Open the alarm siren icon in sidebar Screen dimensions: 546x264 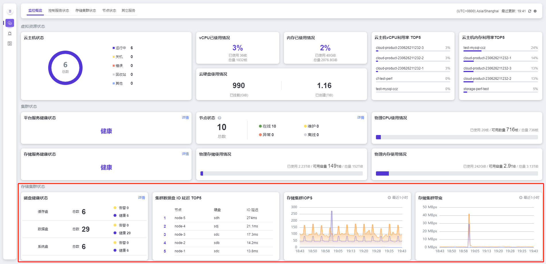10,33
